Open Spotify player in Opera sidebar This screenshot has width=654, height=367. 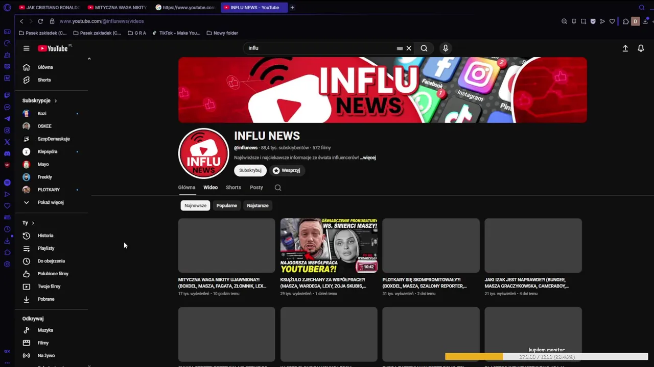(7, 182)
